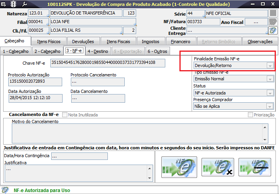Click the Data Autorização field
This screenshot has height=194, width=279.
[x=35, y=98]
